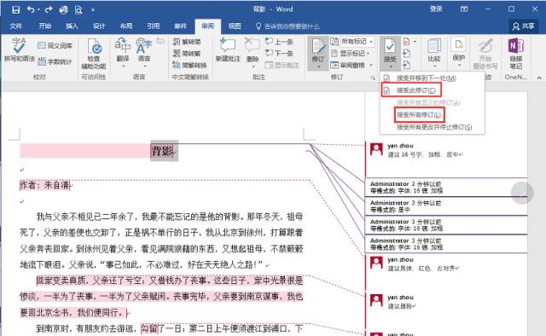
Task: Run 拼写和语法 spelling check
Action: (x=19, y=50)
